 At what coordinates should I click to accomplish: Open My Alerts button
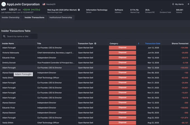pyautogui.click(x=178, y=4)
